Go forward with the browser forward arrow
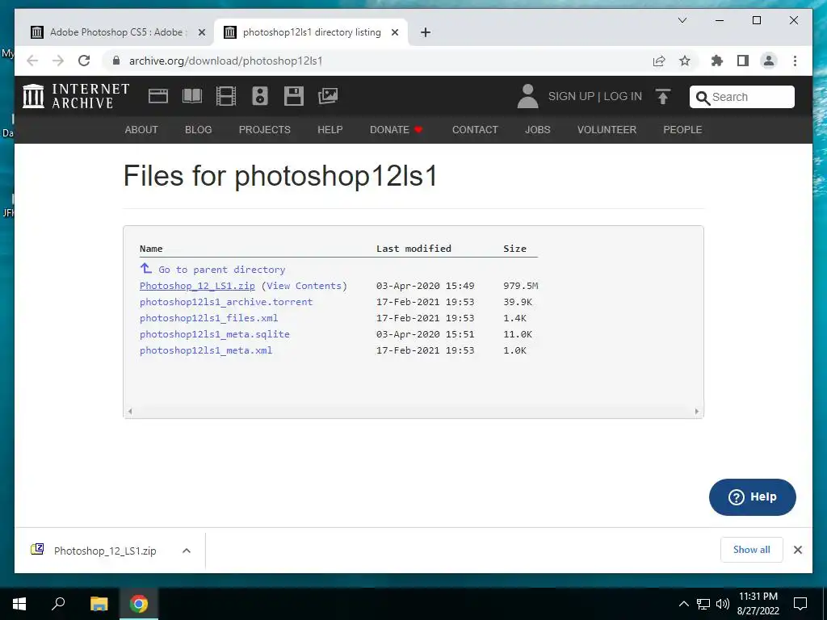827x620 pixels. pyautogui.click(x=58, y=61)
